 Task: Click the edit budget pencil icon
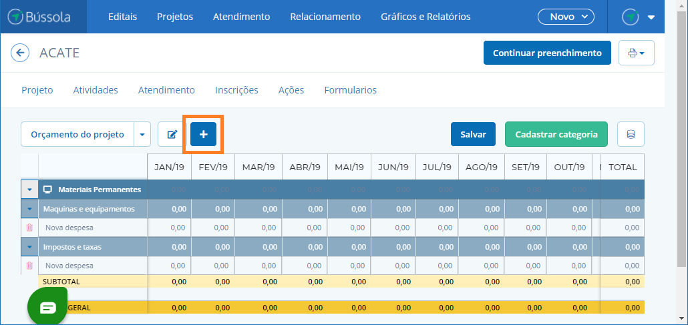coord(172,134)
